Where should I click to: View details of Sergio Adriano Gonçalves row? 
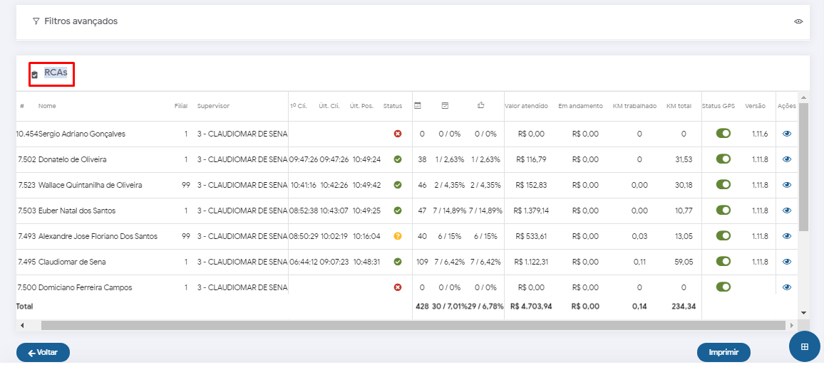tap(787, 134)
